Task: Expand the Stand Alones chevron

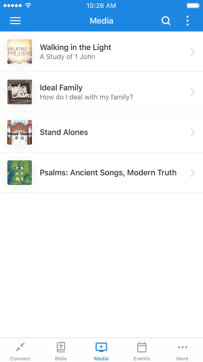Action: click(x=192, y=132)
